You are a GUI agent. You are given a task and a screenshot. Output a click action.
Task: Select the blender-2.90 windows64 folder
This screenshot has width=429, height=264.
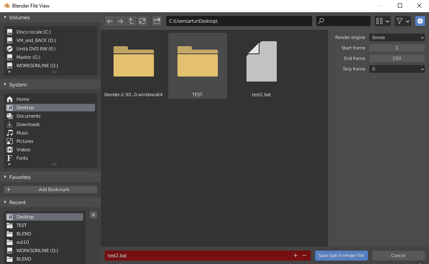click(x=133, y=66)
